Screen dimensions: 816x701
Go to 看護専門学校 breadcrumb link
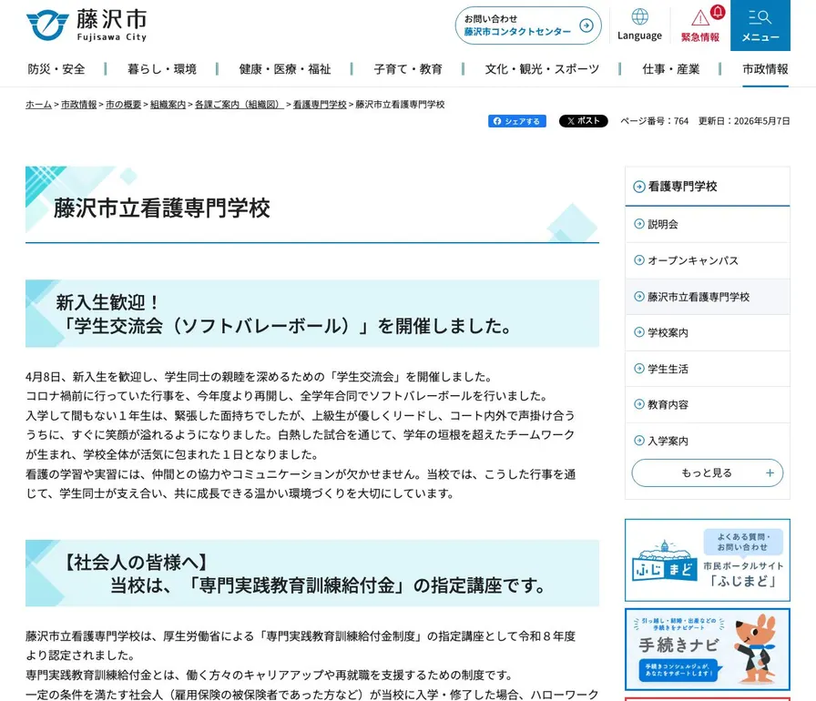pos(320,105)
